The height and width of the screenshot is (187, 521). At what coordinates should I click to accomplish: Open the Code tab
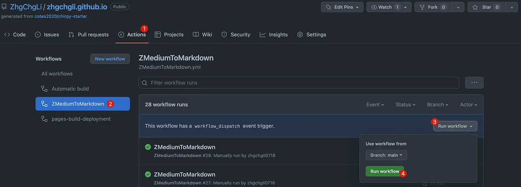15,35
